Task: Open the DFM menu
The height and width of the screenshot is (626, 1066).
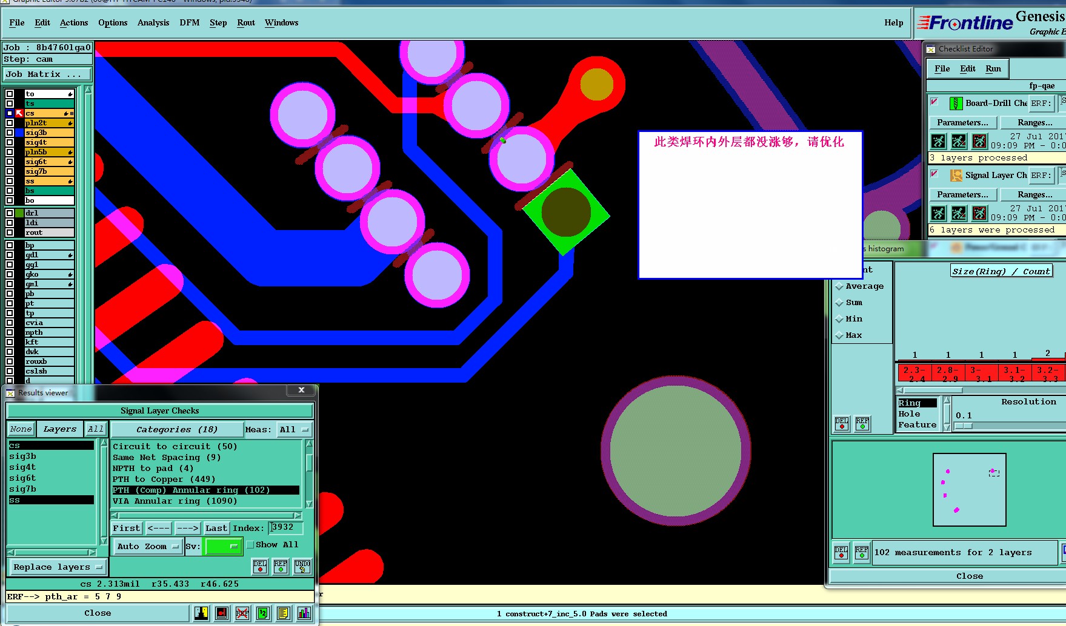Action: click(x=190, y=23)
